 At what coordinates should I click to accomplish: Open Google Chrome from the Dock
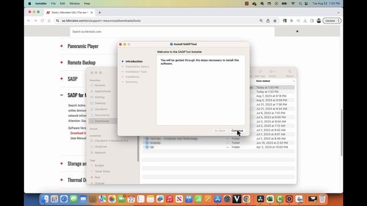[x=246, y=199]
